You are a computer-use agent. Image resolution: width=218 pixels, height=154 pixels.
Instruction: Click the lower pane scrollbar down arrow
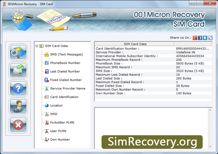coord(210,146)
